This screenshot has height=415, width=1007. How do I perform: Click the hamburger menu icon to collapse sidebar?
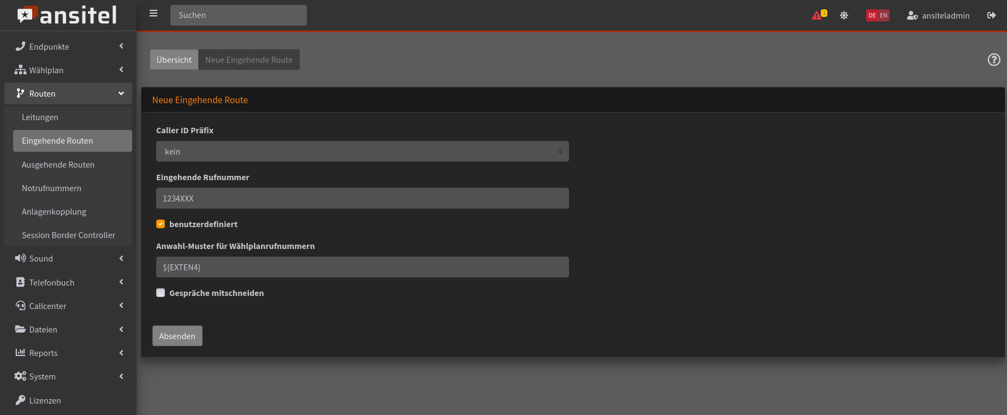153,14
